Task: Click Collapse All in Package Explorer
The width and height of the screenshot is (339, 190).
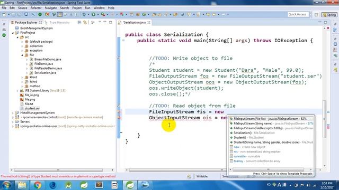Action: click(x=79, y=22)
